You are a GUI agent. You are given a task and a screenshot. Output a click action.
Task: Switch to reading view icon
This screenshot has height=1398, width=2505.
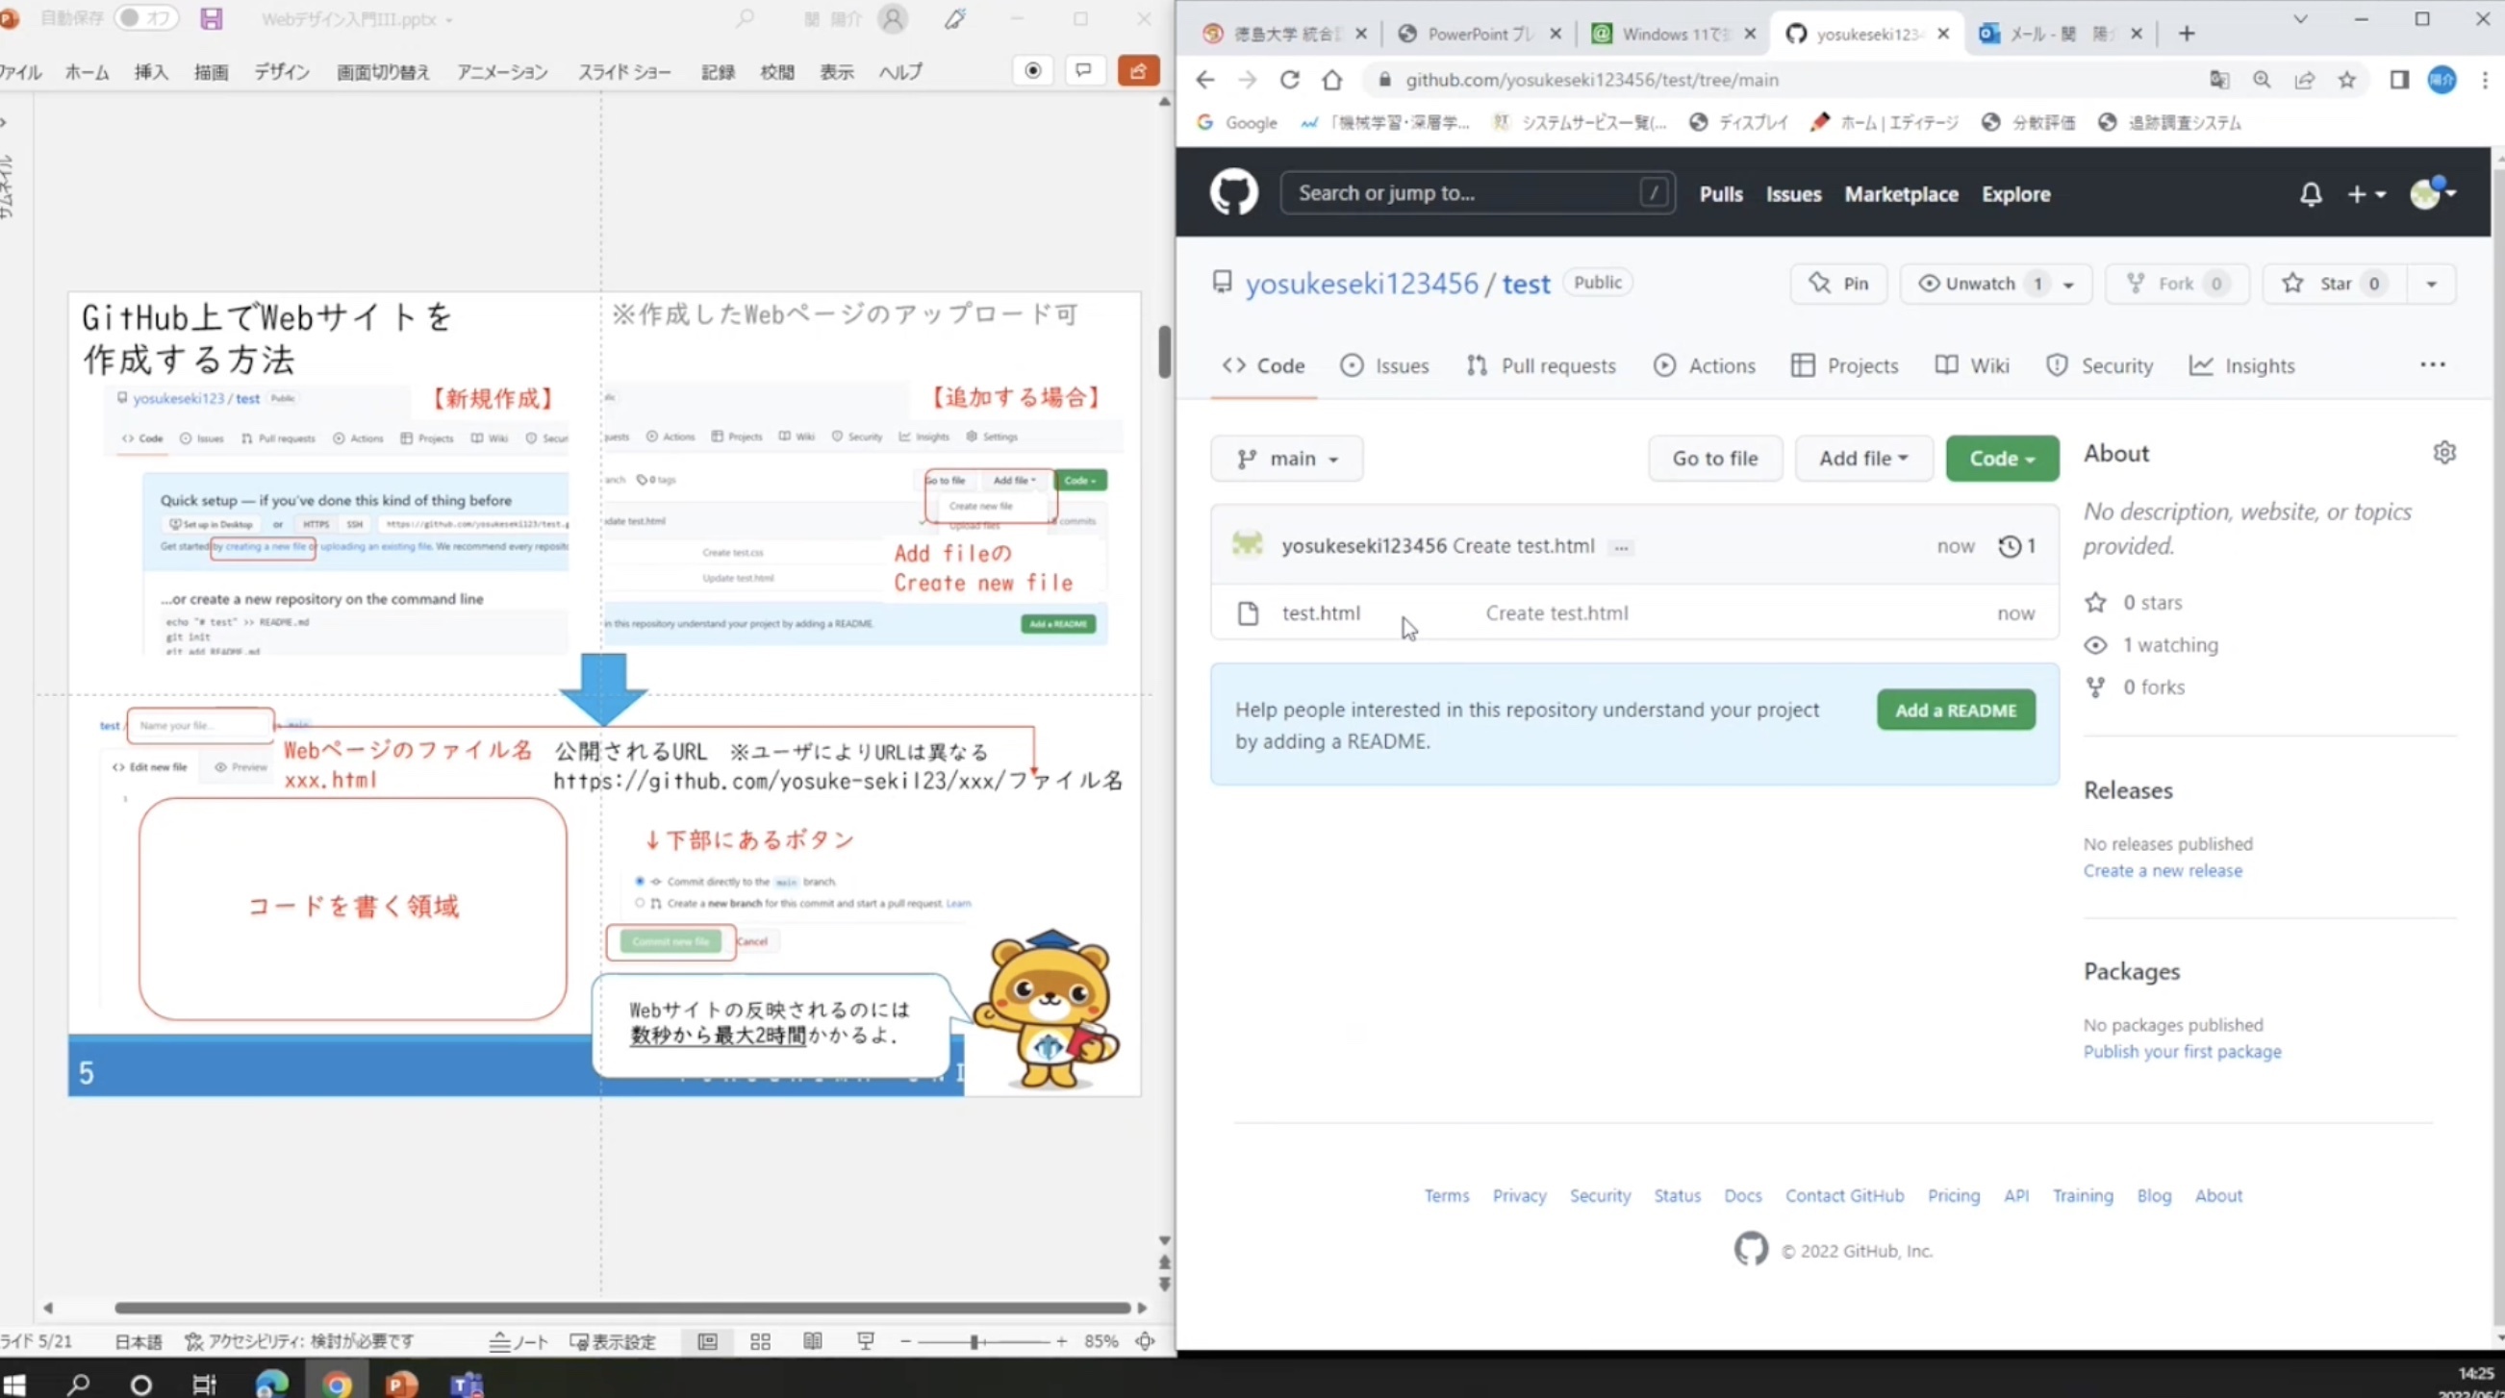click(x=813, y=1341)
